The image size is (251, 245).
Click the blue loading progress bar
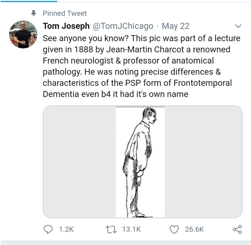coord(29,1)
